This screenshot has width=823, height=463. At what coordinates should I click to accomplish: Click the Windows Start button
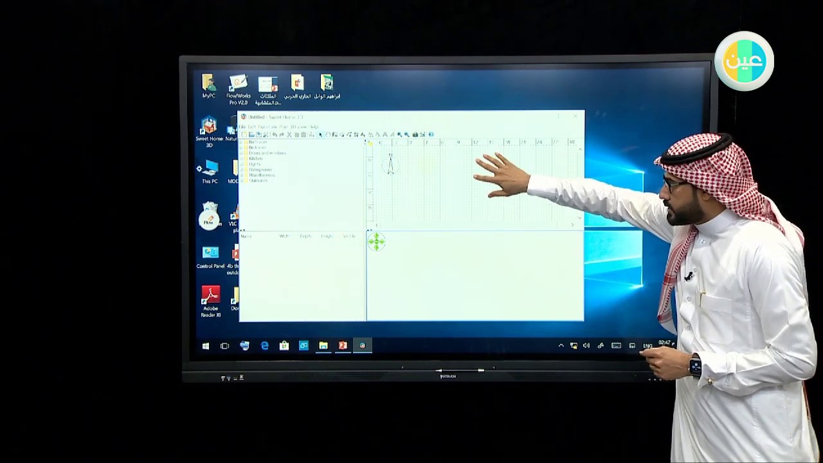point(205,346)
